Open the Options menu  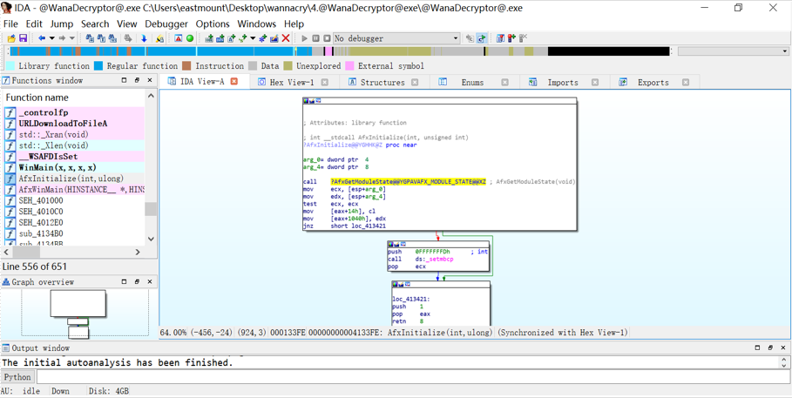click(x=213, y=24)
